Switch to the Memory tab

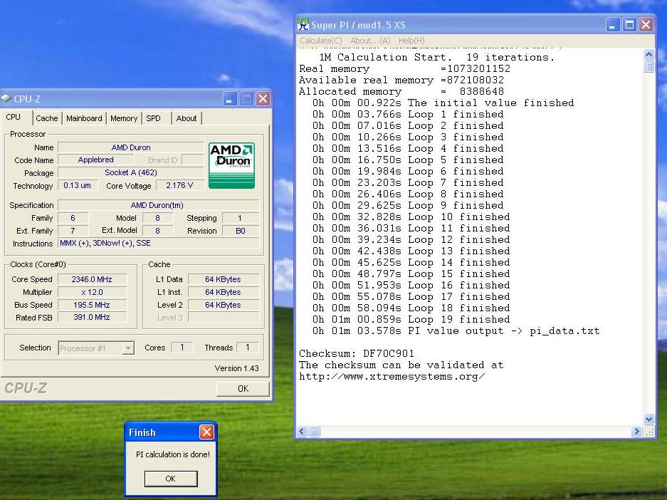(x=124, y=118)
